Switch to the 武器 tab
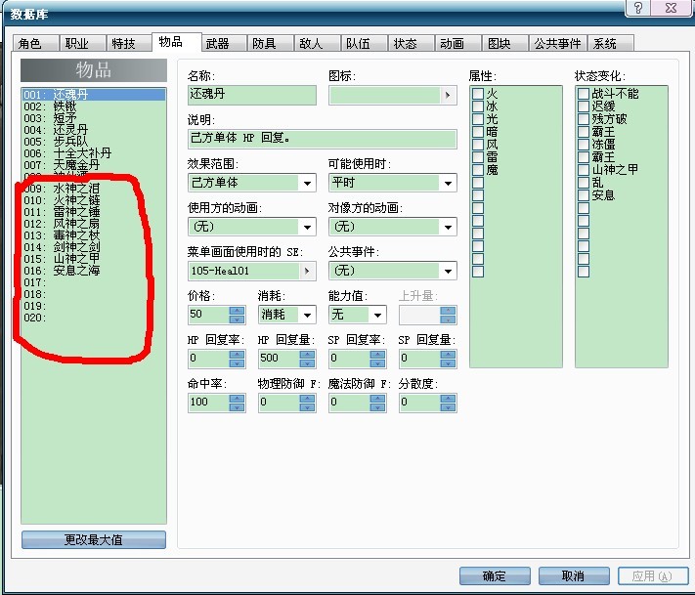The width and height of the screenshot is (695, 595). tap(224, 43)
